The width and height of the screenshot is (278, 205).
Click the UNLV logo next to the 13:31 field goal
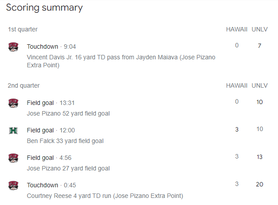click(13, 103)
